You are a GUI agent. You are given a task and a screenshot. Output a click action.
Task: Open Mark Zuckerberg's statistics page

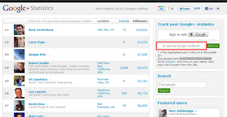41,30
